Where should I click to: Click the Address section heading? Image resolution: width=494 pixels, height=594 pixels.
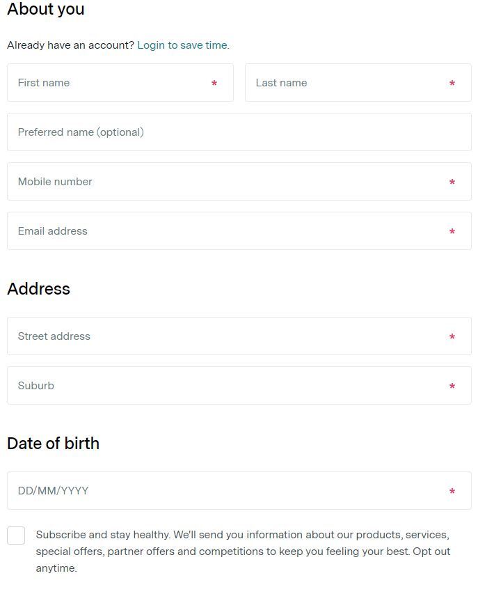(x=38, y=289)
